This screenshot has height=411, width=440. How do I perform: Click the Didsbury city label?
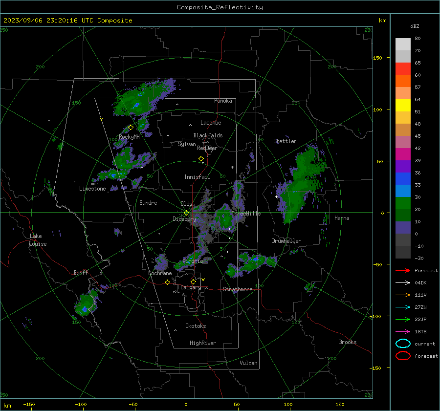(184, 219)
